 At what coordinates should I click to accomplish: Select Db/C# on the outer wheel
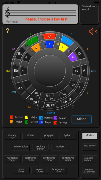coord(33,100)
